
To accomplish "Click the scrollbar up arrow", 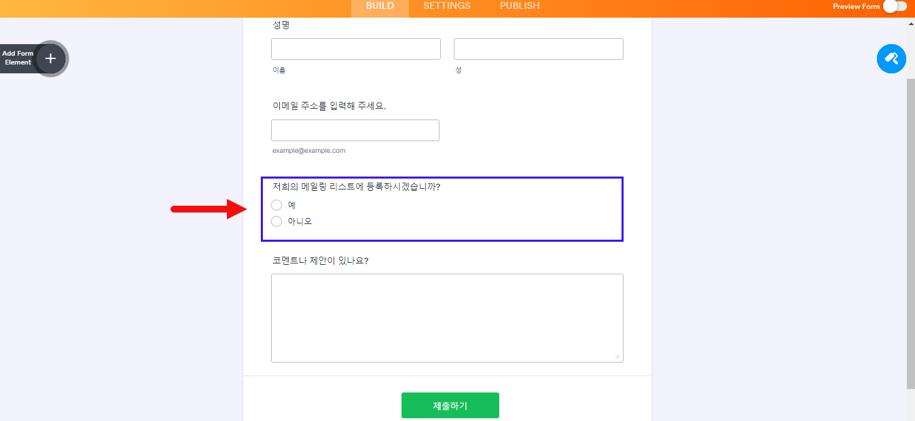I will point(910,23).
